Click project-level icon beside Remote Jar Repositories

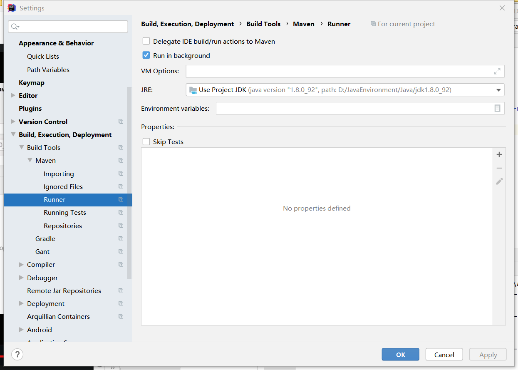pos(121,291)
